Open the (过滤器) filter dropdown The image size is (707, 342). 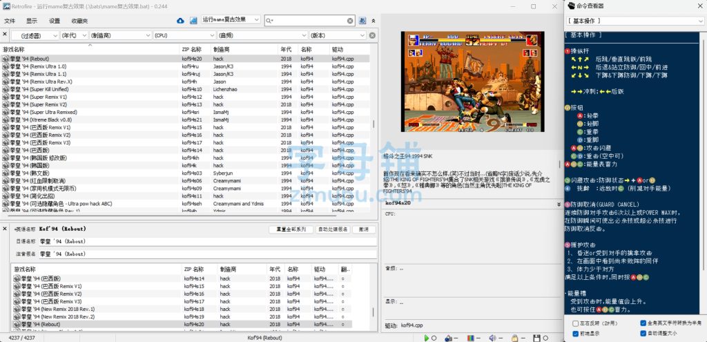click(35, 35)
